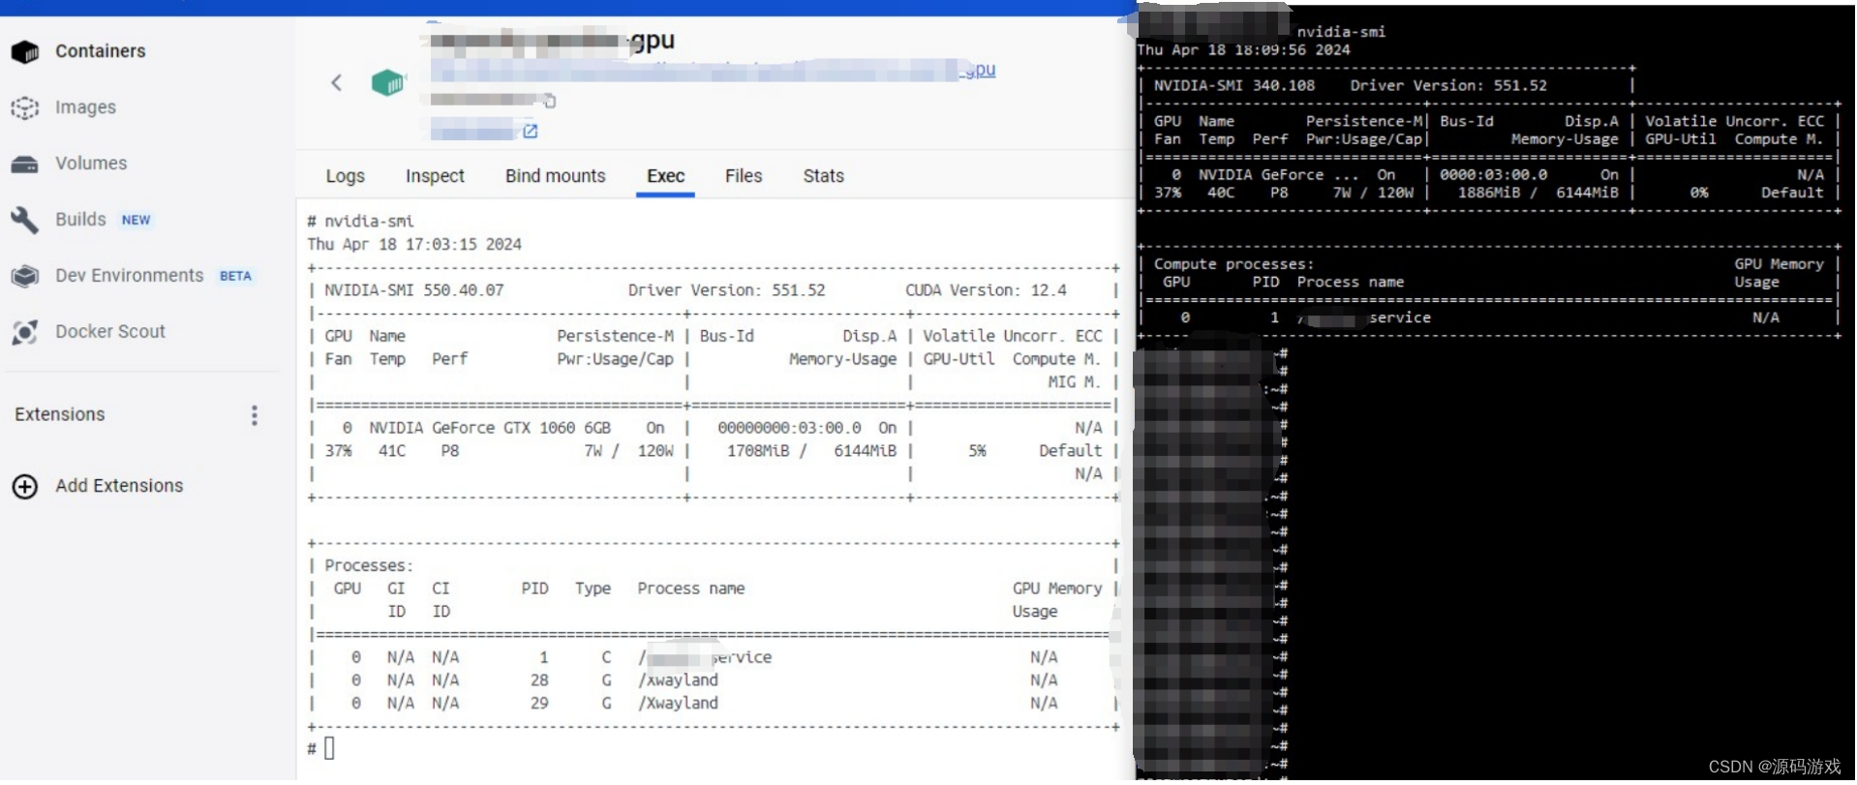Click '1886MiB / 6144MiB' in black terminal
This screenshot has width=1857, height=785.
(x=1537, y=193)
